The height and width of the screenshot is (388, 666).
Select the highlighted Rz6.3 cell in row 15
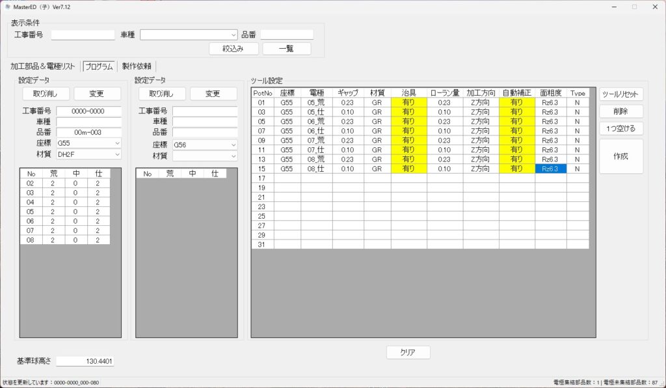click(x=550, y=169)
